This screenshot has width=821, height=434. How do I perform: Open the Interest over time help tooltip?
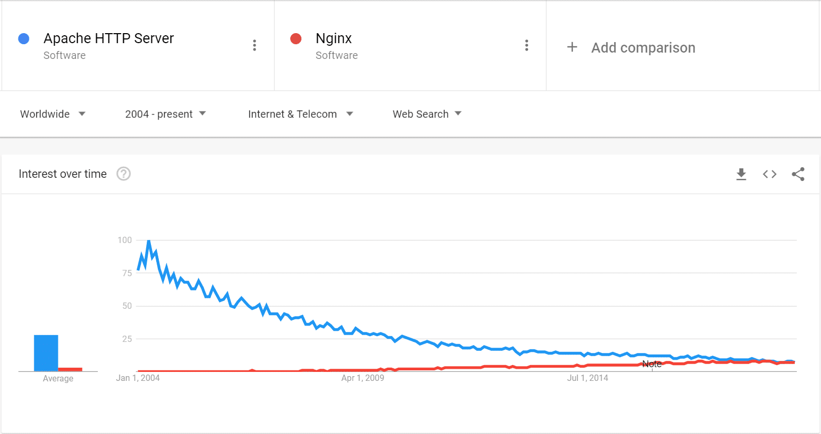123,174
